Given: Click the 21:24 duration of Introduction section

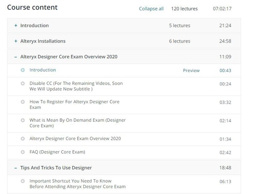Looking at the screenshot, I should point(225,26).
